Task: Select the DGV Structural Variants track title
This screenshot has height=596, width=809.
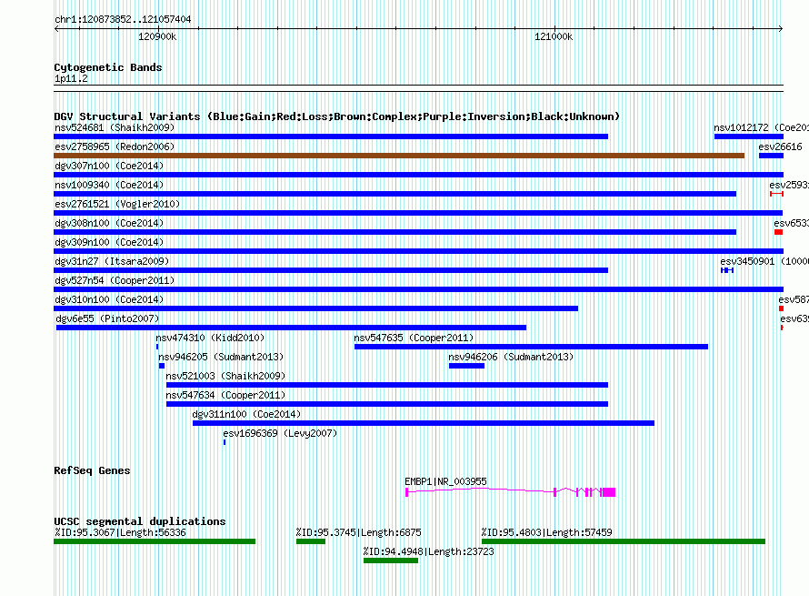Action: tap(337, 116)
